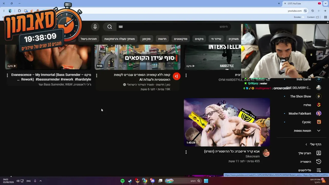The image size is (329, 185).
Task: Click the Sikecream channel avatar
Action: 266,153
